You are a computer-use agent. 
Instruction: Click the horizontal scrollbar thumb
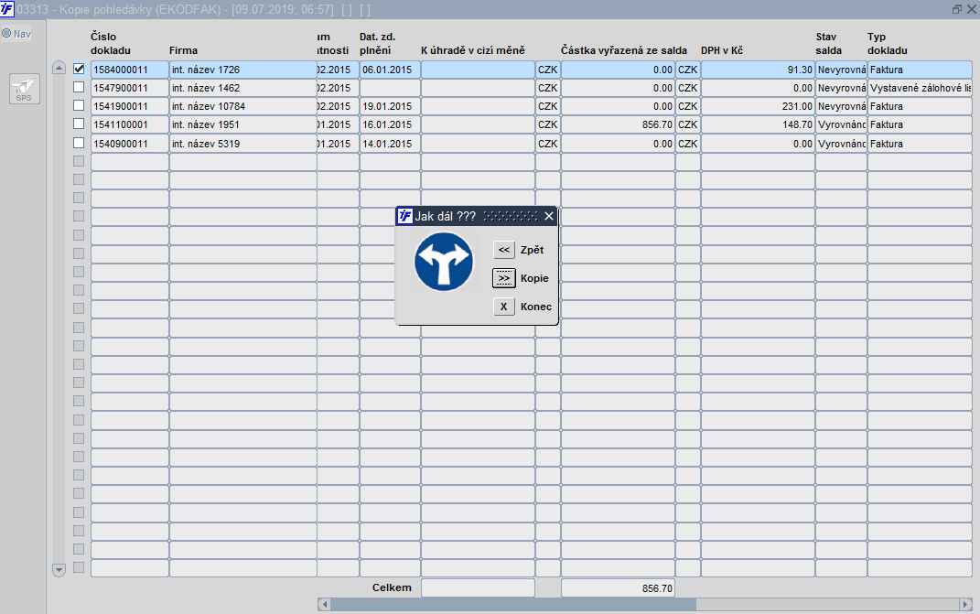(512, 604)
